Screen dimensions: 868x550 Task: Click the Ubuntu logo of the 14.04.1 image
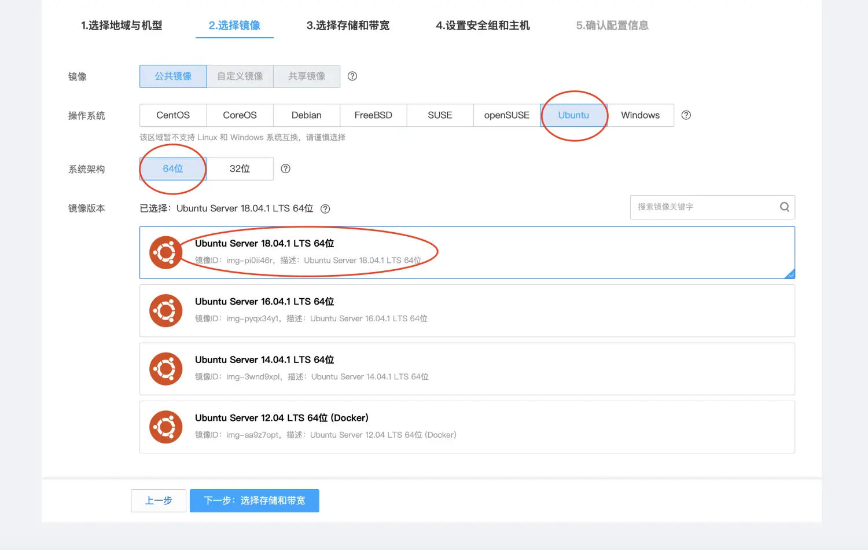(166, 369)
